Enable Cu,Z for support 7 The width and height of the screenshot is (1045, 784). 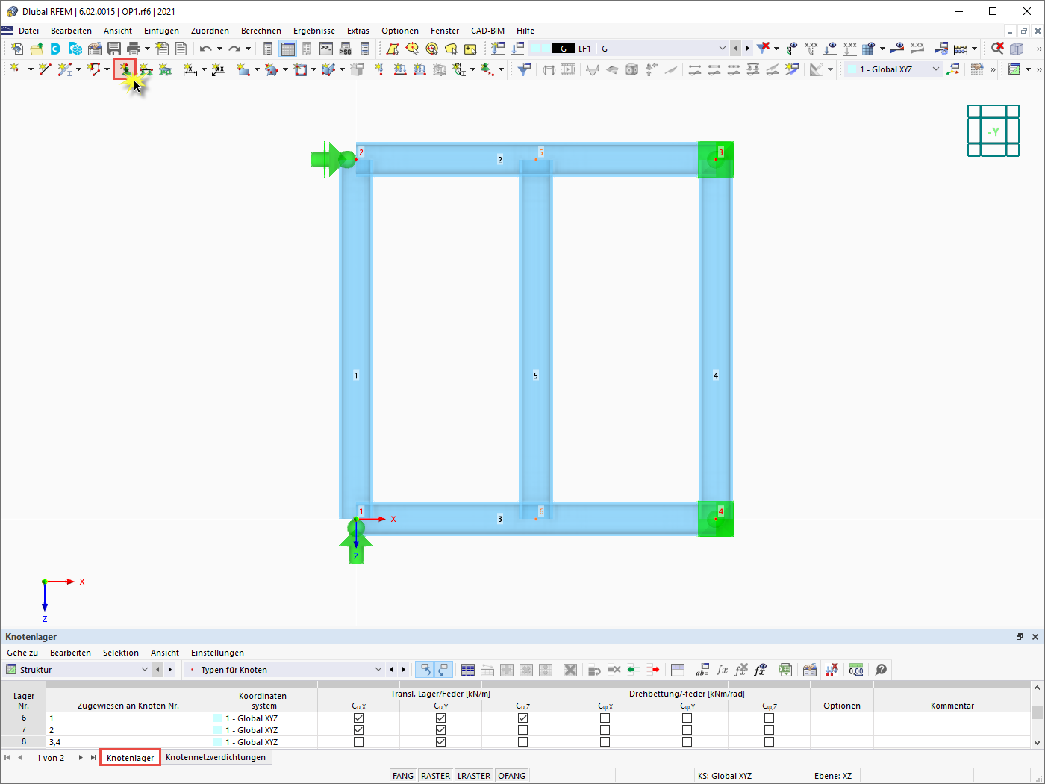[522, 730]
